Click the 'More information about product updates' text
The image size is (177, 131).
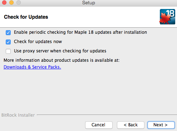(x=62, y=60)
